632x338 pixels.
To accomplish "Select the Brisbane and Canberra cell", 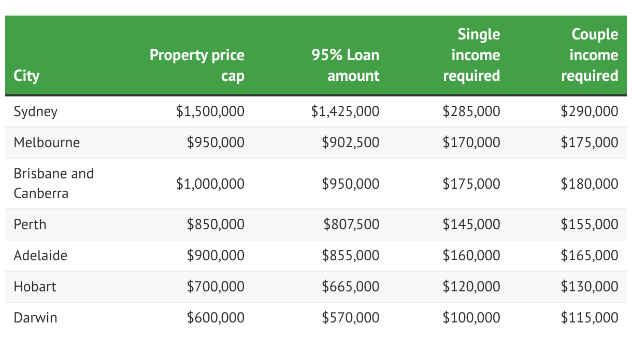I will 54,184.
